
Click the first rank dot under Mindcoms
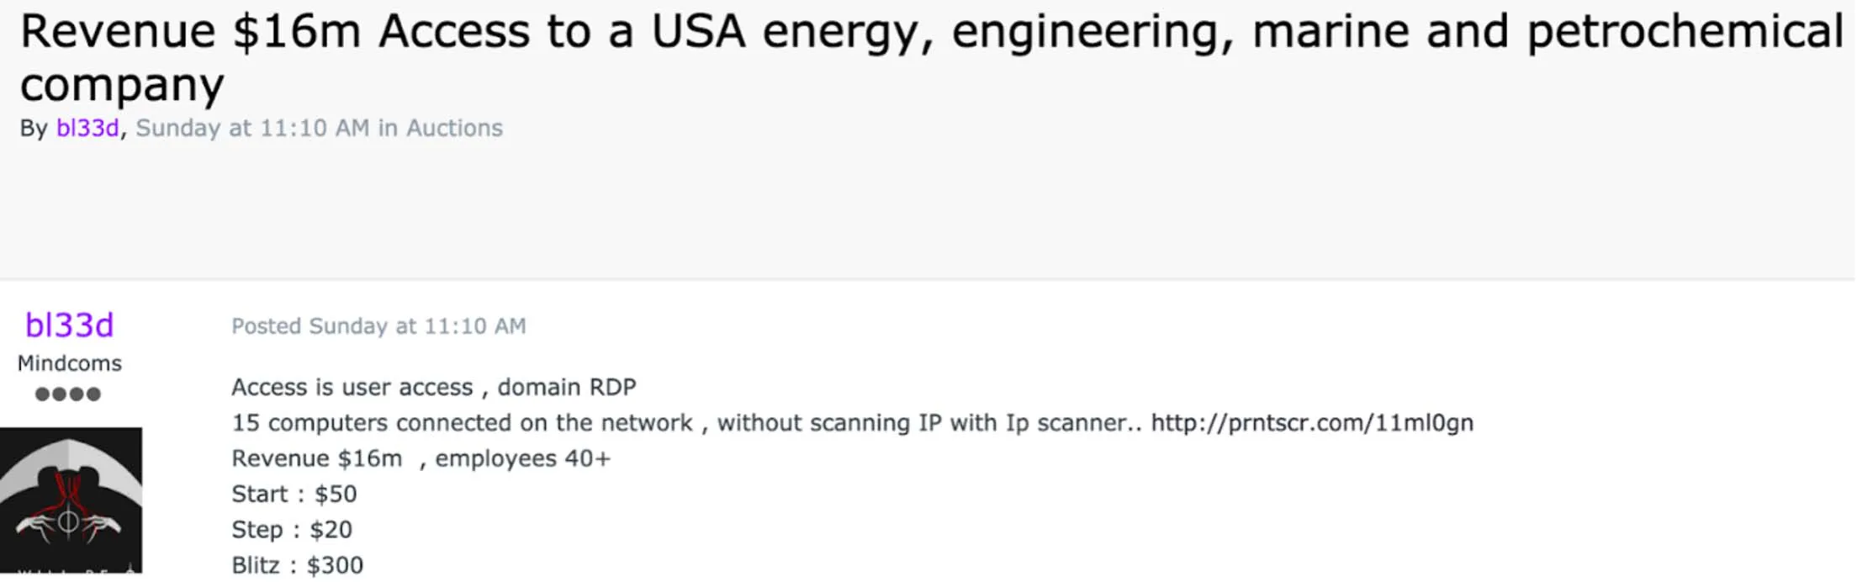point(42,394)
